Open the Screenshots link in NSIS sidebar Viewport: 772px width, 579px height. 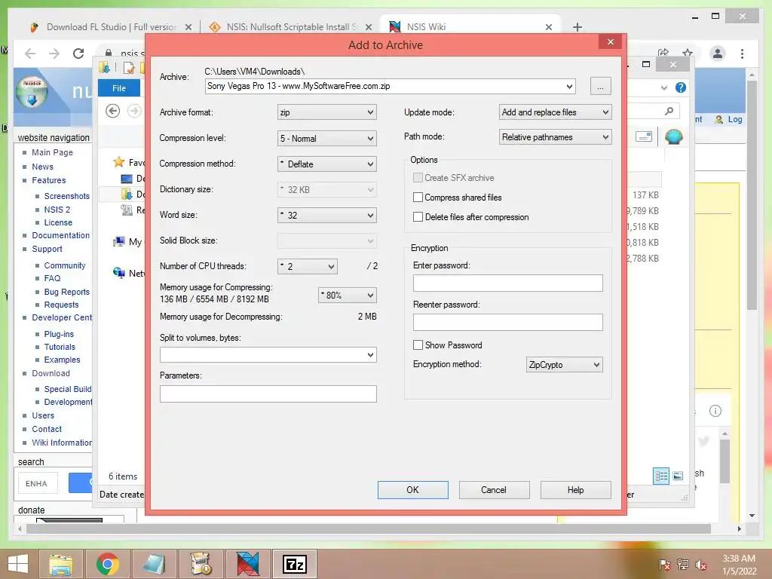pos(67,196)
